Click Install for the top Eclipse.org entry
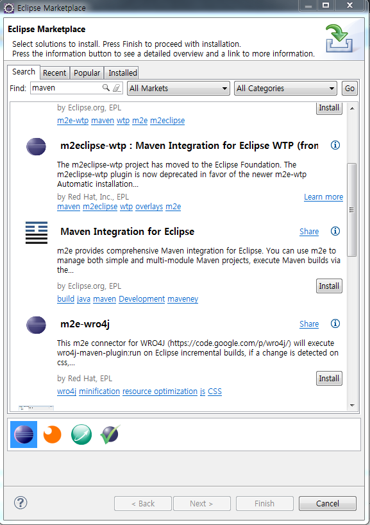The height and width of the screenshot is (525, 370). (329, 108)
